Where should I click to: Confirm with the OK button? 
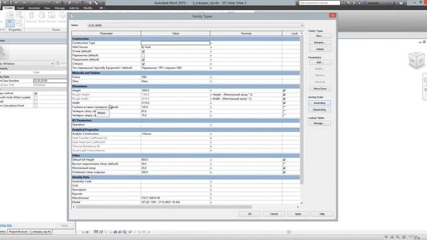(x=250, y=214)
